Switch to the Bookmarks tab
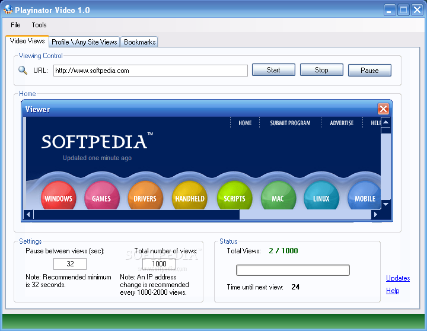427x331 pixels. coord(140,42)
